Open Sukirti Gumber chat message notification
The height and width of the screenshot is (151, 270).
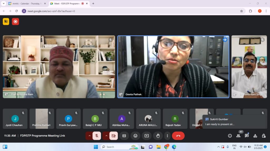(235, 122)
